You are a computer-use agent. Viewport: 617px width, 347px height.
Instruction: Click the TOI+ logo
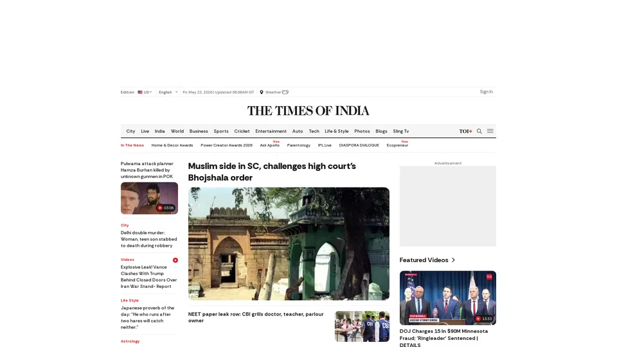(x=465, y=131)
